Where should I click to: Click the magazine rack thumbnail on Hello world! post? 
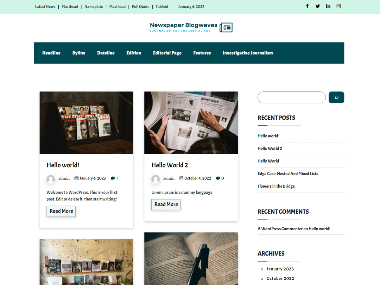coord(86,123)
